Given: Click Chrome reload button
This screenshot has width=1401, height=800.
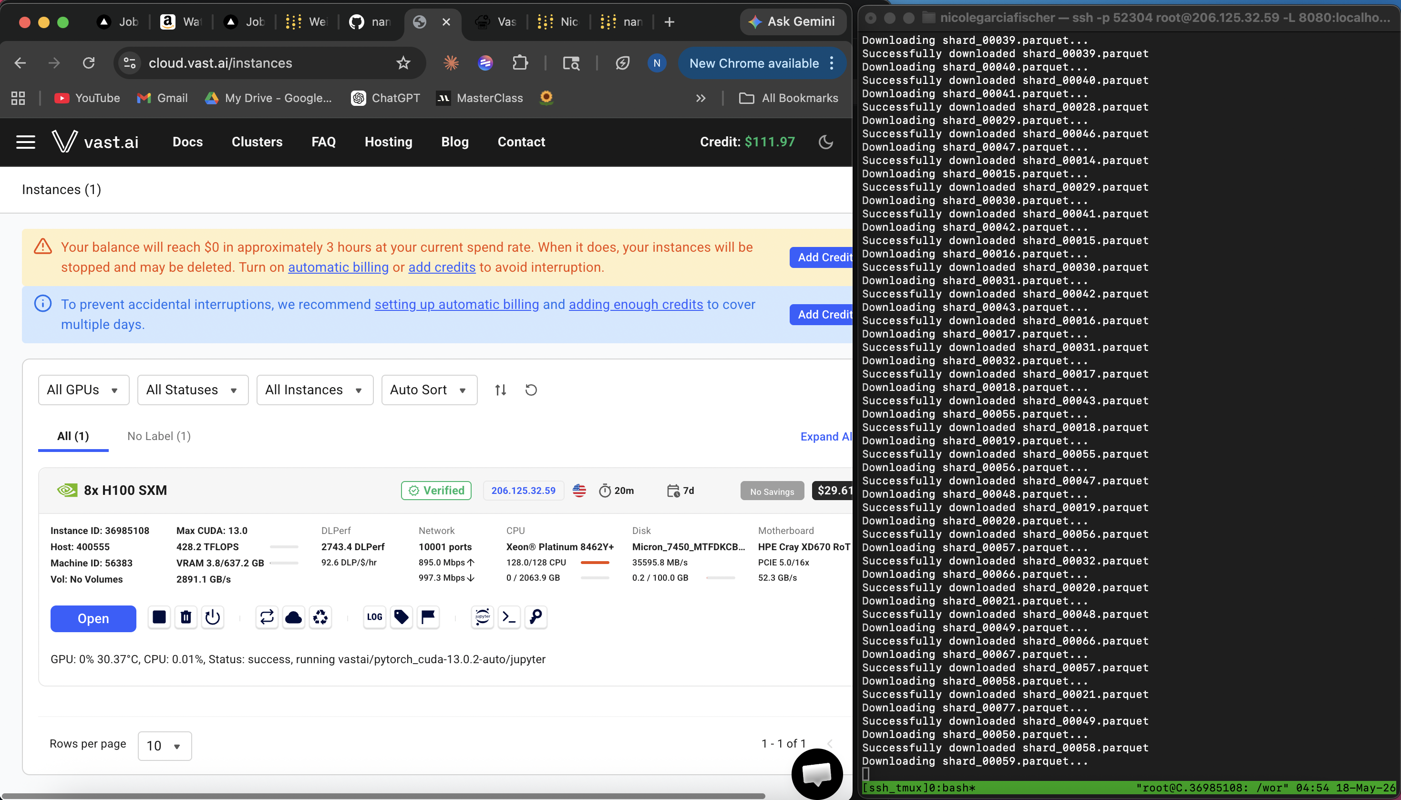Looking at the screenshot, I should point(88,63).
